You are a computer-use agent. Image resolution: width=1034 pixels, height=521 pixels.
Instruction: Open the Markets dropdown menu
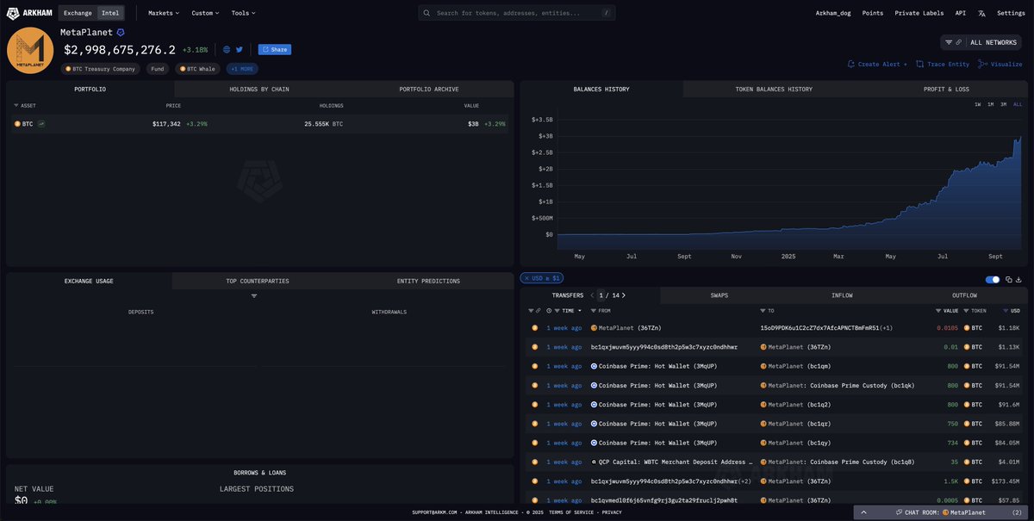pos(164,13)
